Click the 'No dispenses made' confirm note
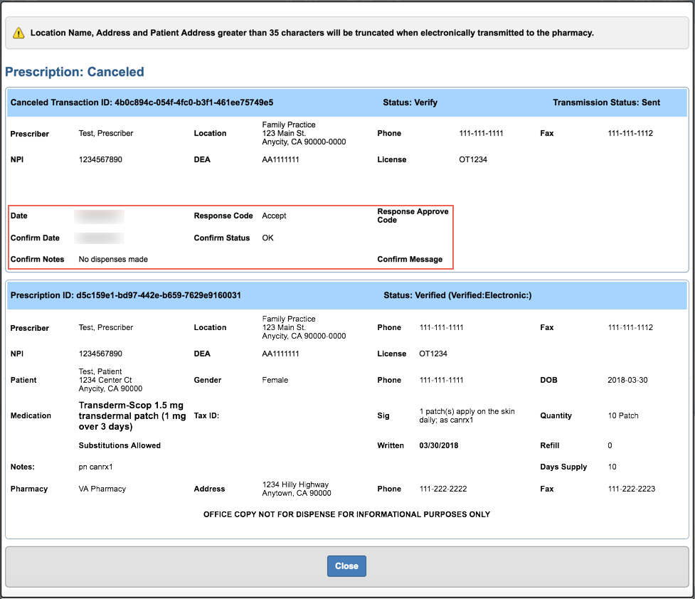Image resolution: width=695 pixels, height=599 pixels. 113,260
